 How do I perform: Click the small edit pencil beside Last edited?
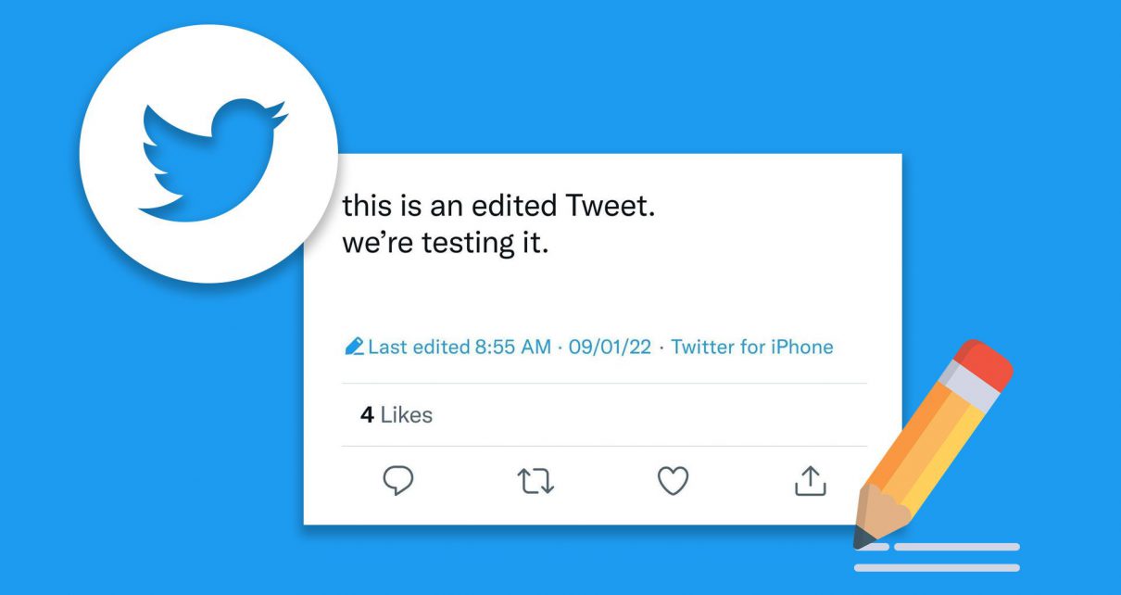[x=354, y=348]
